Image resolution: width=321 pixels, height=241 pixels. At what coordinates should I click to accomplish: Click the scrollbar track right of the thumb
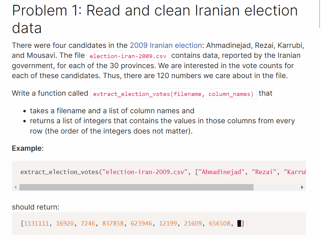276,187
